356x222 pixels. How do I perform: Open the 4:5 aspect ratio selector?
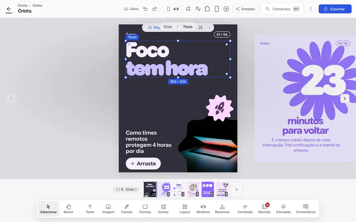tap(173, 9)
